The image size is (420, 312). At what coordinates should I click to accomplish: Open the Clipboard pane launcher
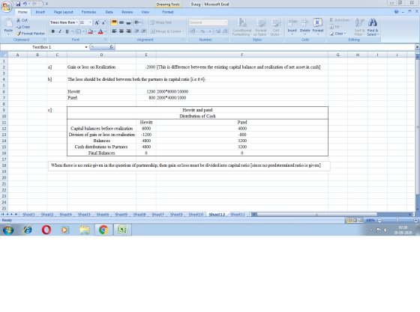[x=44, y=40]
